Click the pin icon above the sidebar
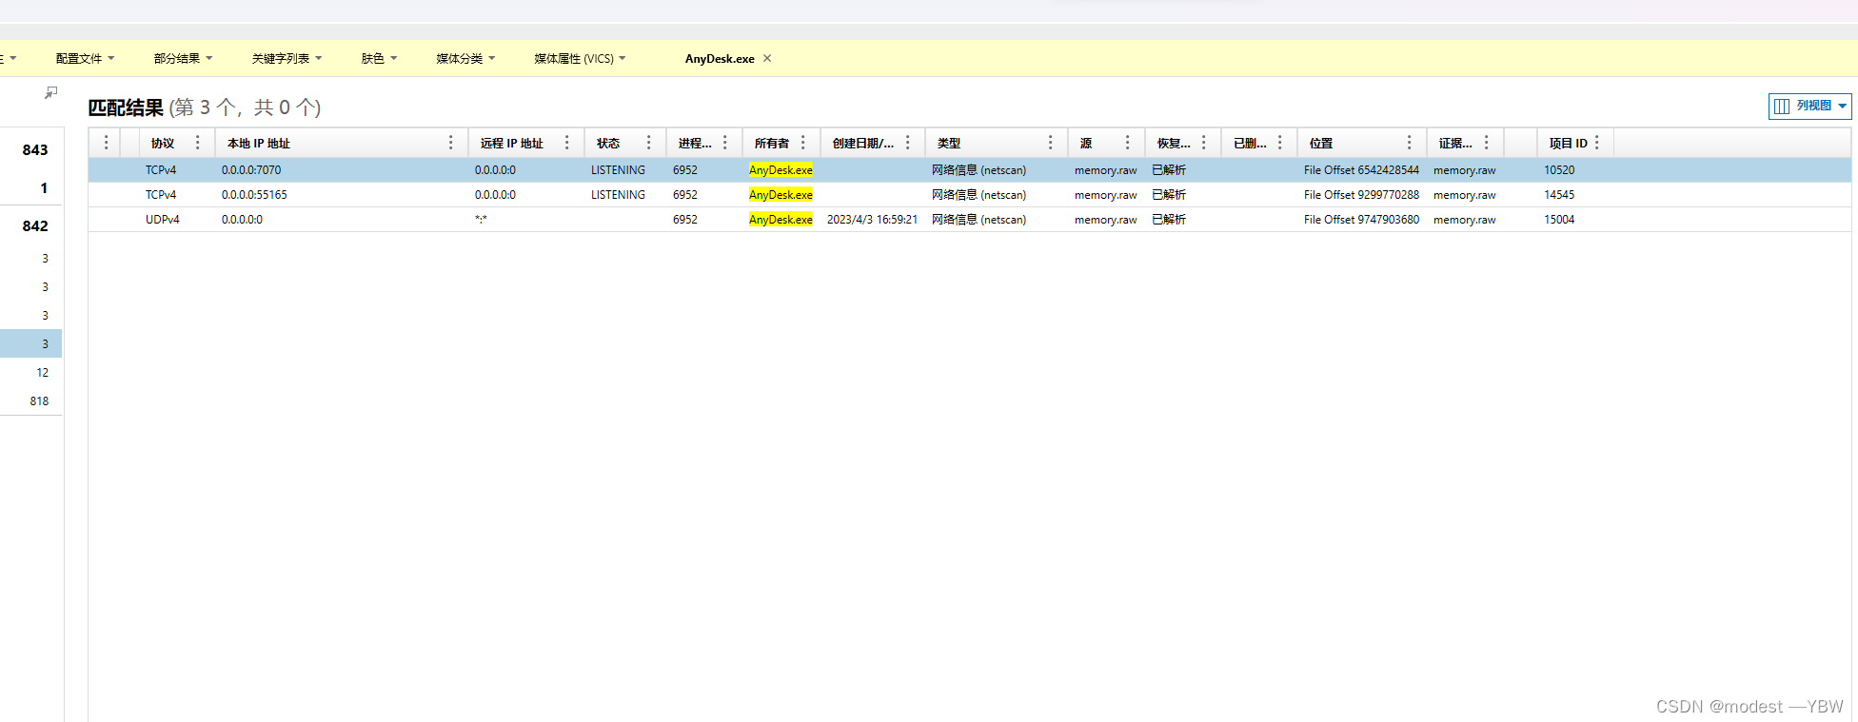 click(50, 92)
